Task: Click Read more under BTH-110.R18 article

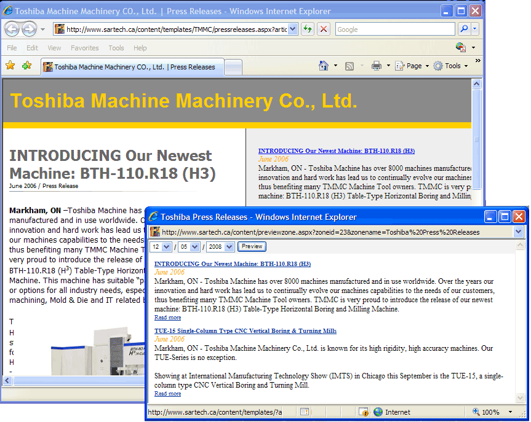Action: coord(167,318)
